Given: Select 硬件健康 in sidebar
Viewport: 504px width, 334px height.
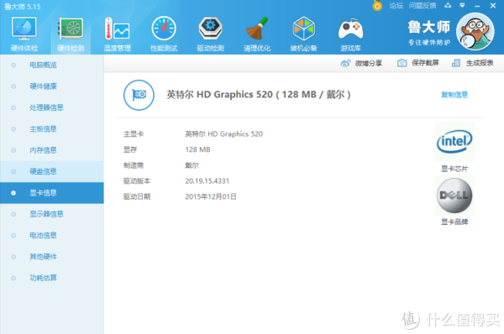Looking at the screenshot, I should click(52, 86).
